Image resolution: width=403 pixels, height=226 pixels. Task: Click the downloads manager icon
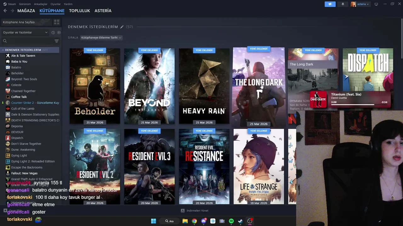pos(183,211)
